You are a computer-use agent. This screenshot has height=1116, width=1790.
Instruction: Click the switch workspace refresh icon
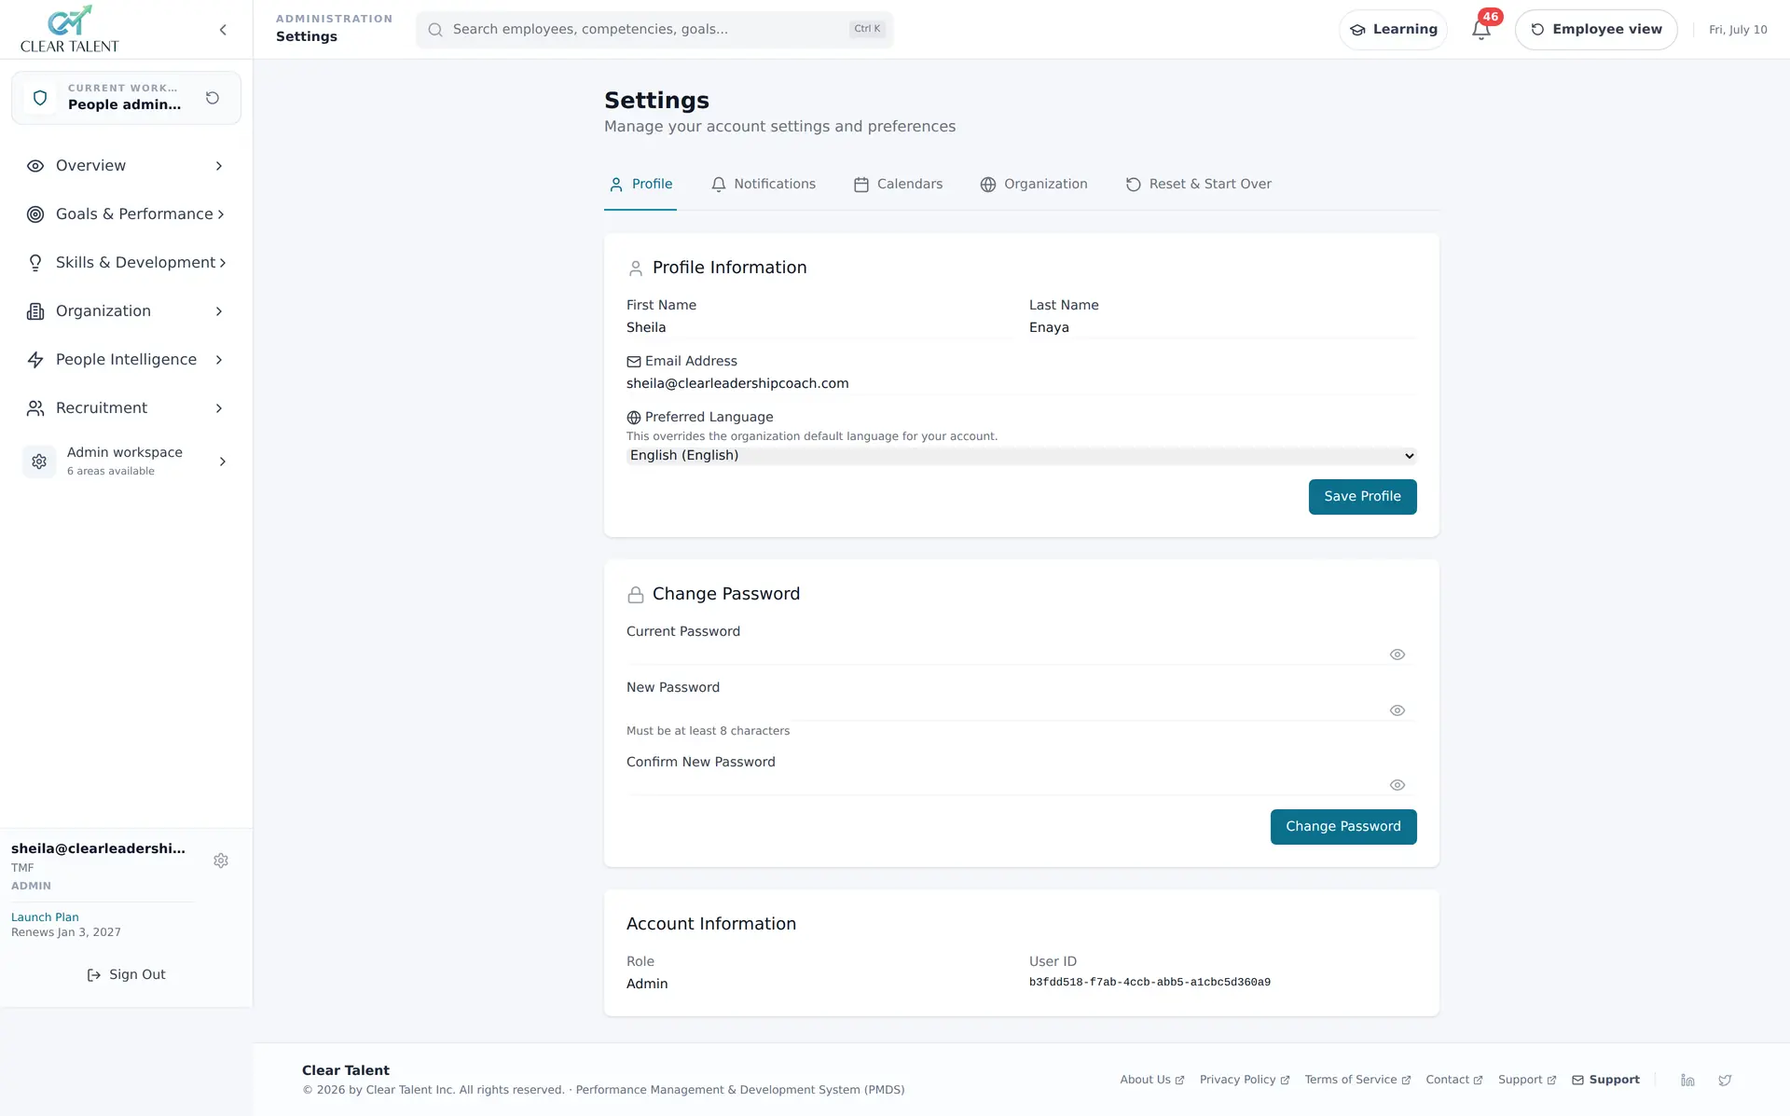pyautogui.click(x=213, y=98)
